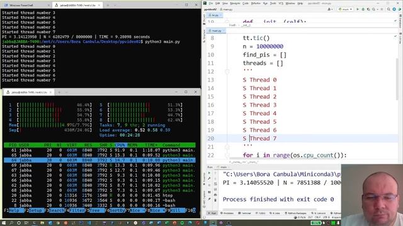403x226 pixels.
Task: Open the View menu in PyCharm
Action: coord(225,3)
